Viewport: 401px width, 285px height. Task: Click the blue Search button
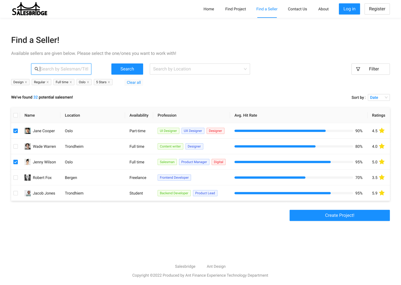(127, 69)
